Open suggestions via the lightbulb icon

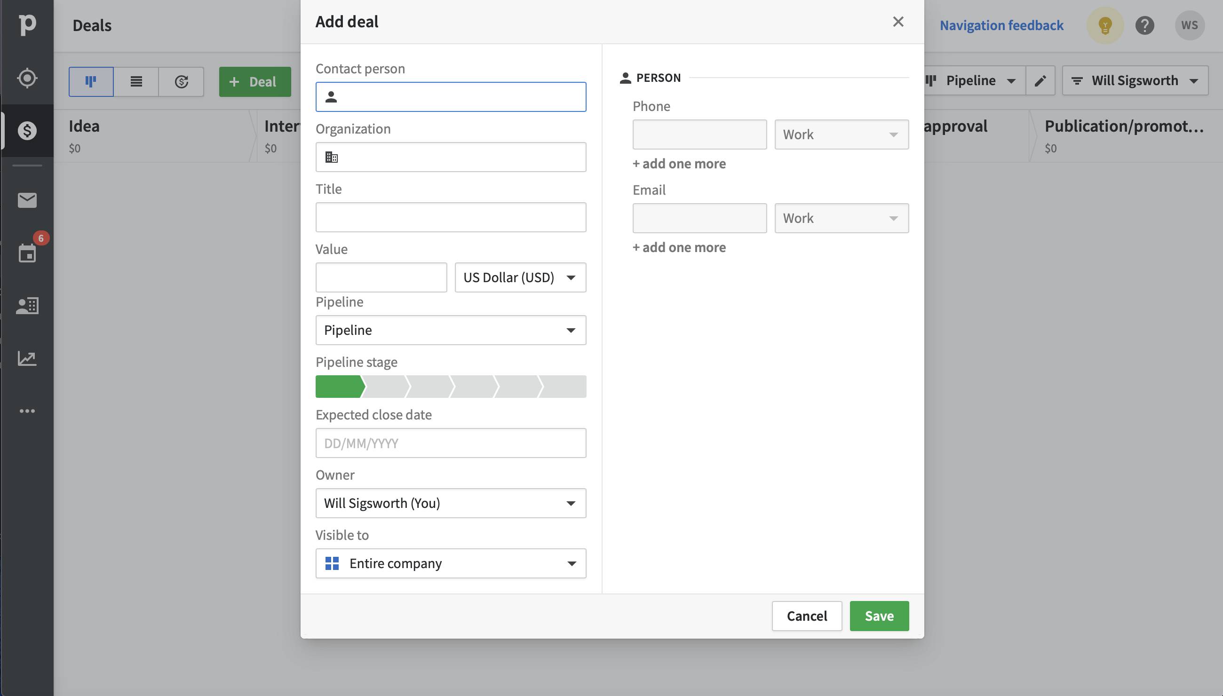point(1105,25)
